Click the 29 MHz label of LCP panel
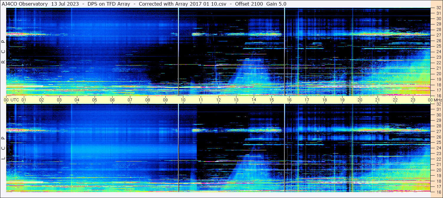443x198 pixels. click(438, 121)
